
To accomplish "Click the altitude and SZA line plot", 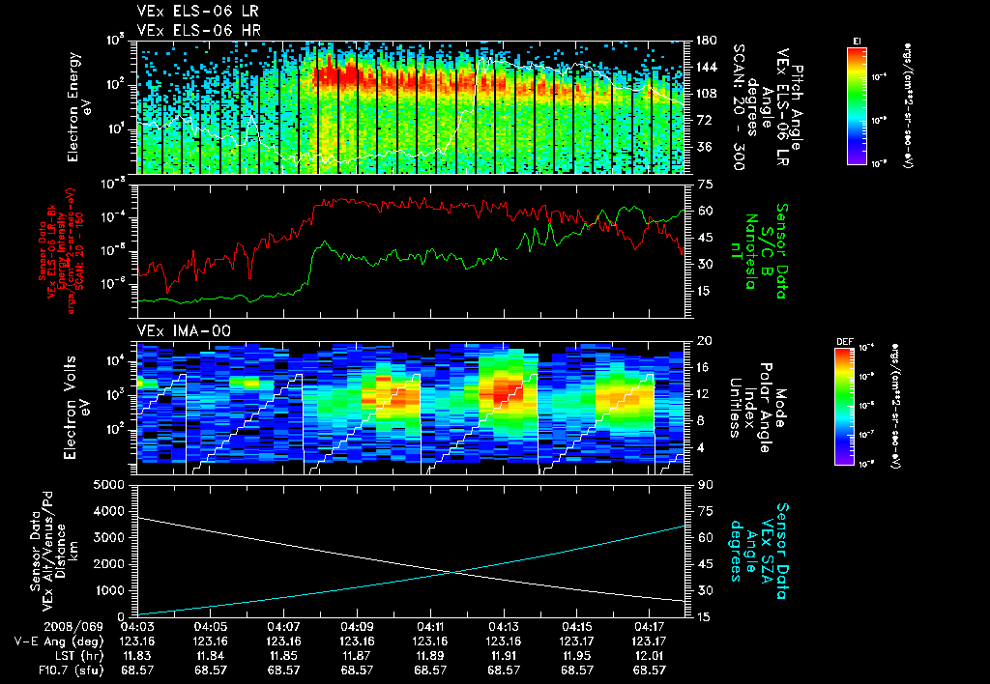I will pyautogui.click(x=411, y=551).
